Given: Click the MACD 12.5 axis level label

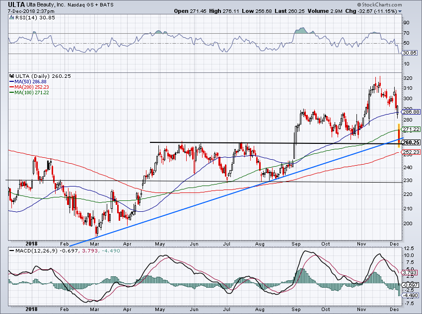Looking at the screenshot, I should 409,248.
